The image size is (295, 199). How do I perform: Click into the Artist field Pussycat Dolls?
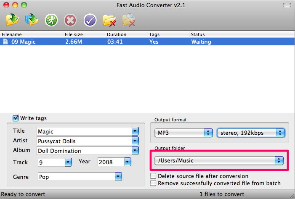pos(84,141)
